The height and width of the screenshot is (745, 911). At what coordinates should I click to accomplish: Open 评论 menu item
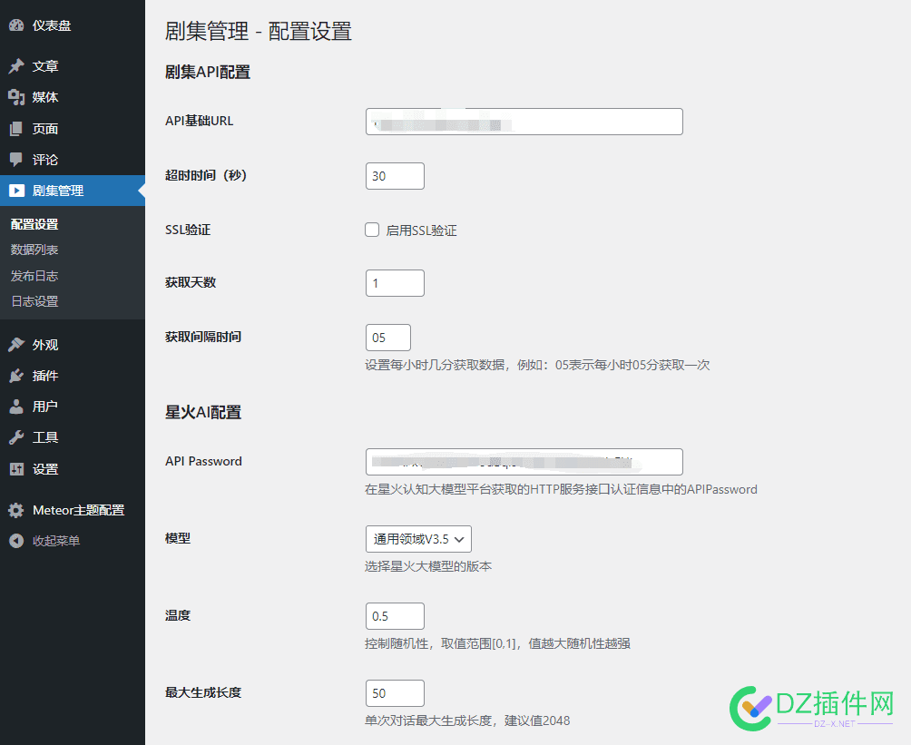[72, 159]
